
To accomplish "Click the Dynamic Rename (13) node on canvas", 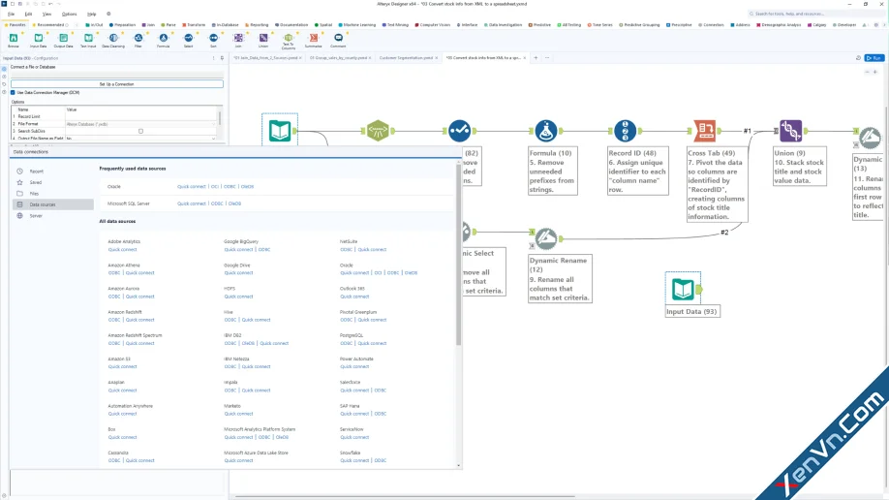I will point(870,138).
